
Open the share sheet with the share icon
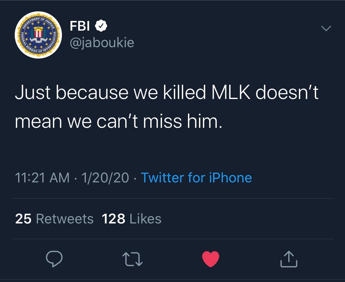pos(289,259)
